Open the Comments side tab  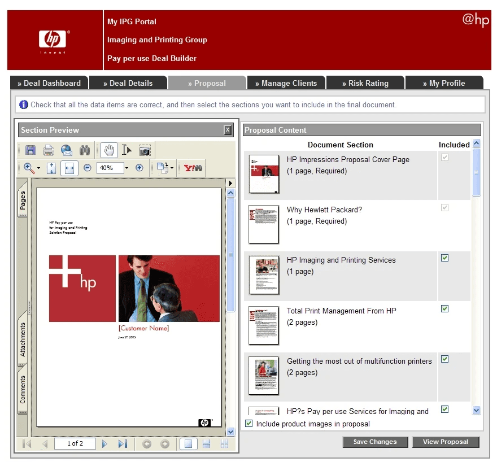[x=23, y=389]
